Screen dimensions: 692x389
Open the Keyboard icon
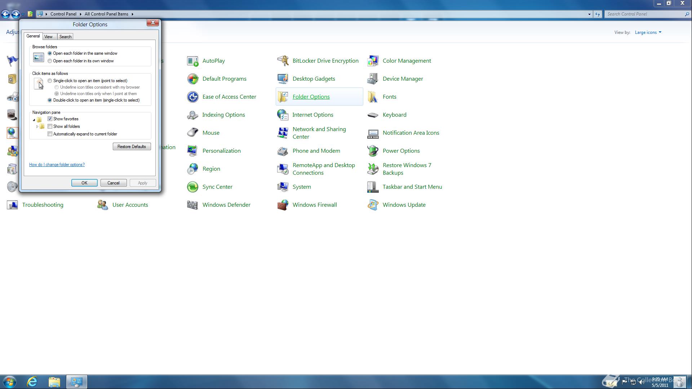pyautogui.click(x=373, y=115)
